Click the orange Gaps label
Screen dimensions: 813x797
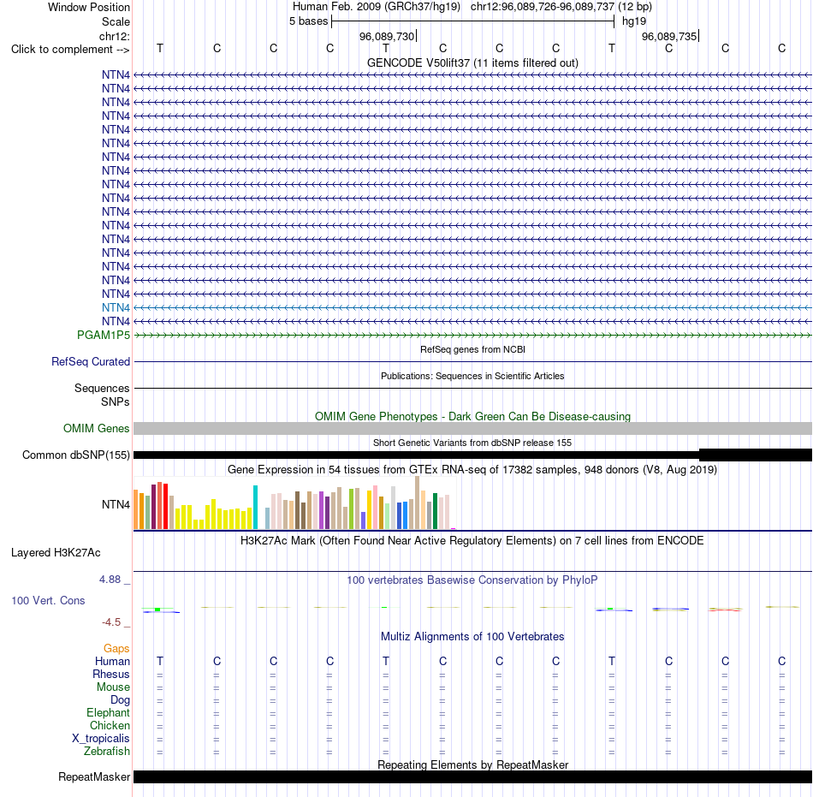tap(116, 648)
